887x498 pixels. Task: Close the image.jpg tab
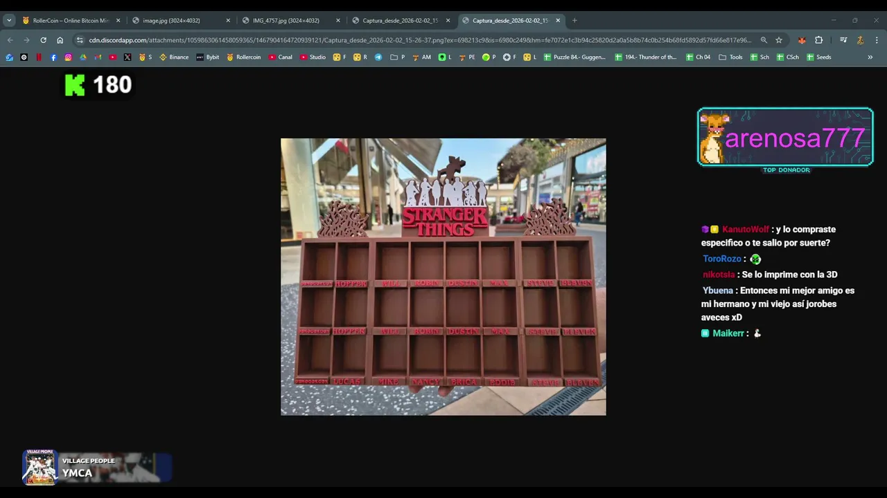228,21
